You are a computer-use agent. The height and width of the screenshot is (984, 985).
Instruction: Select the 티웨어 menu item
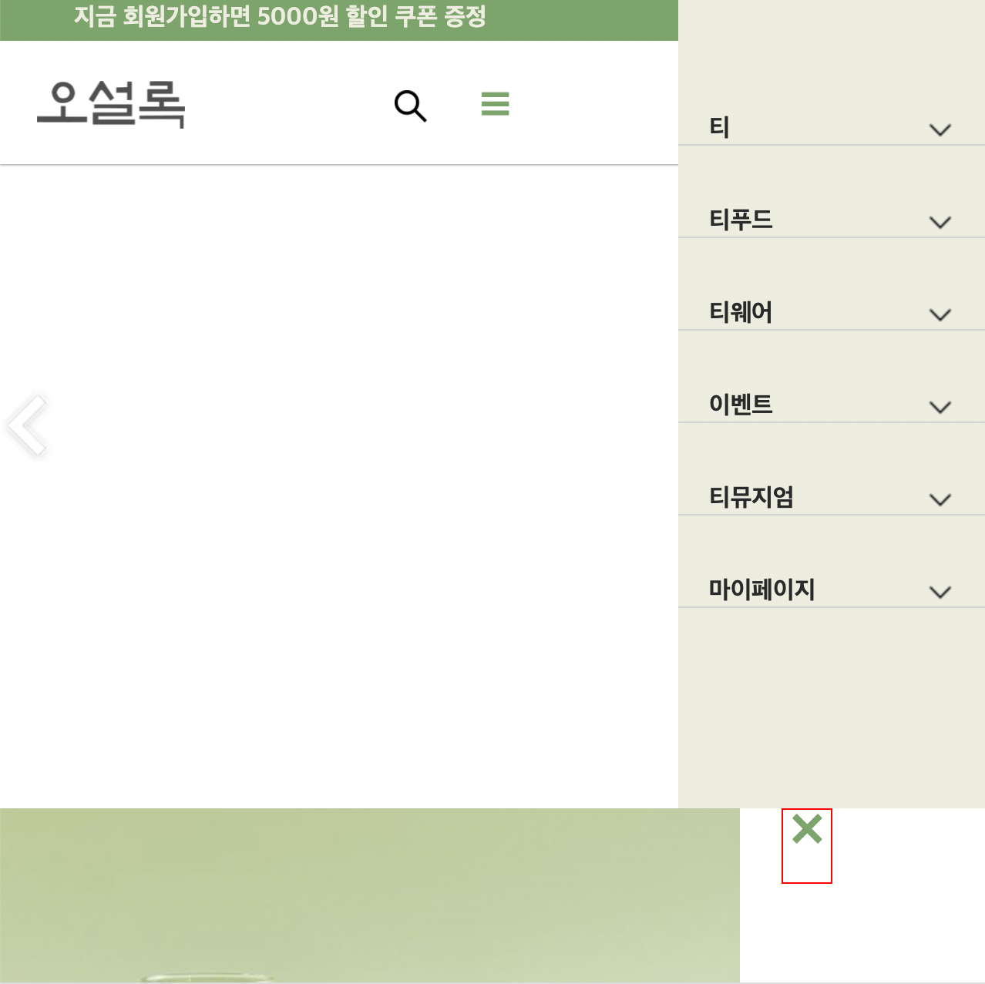pos(741,312)
